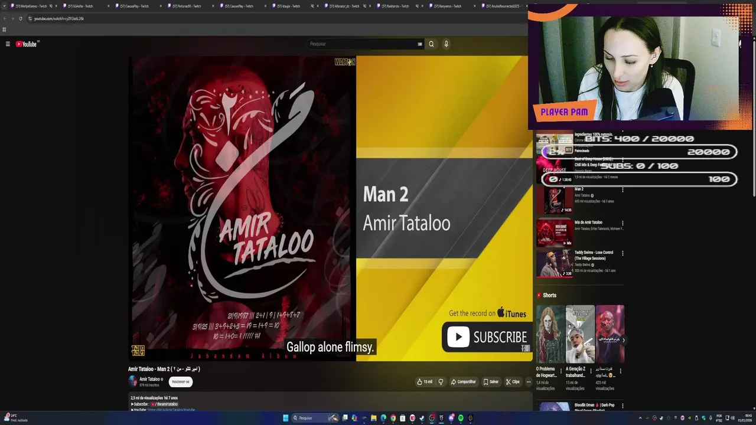Open Best of Deep House thumbnail
The height and width of the screenshot is (425, 756).
pos(554,171)
